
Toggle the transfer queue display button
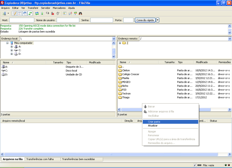[30, 13]
